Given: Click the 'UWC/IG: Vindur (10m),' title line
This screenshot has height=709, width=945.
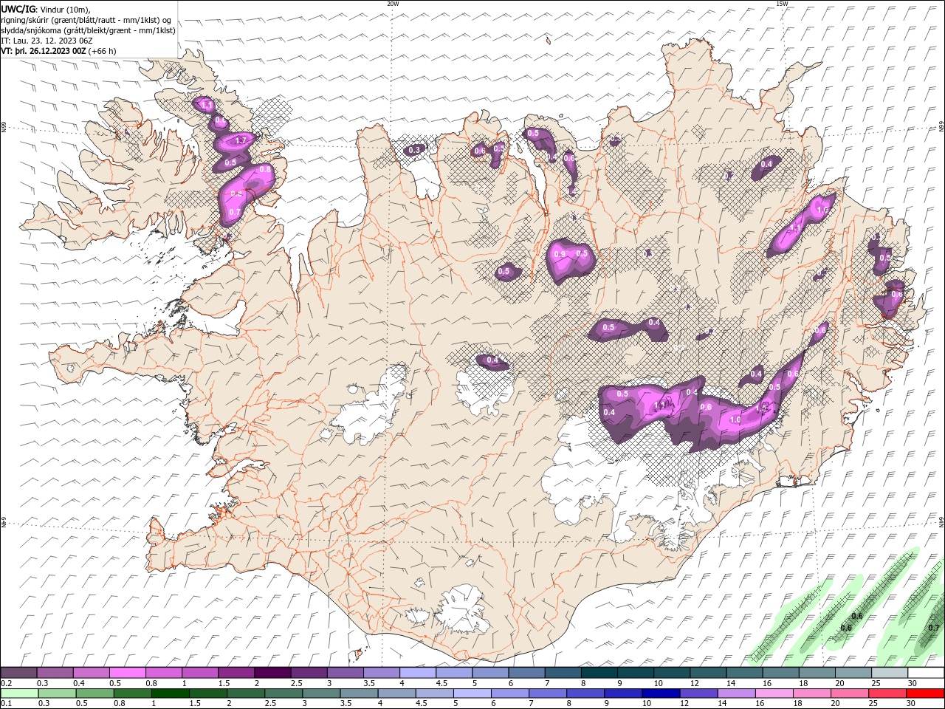Looking at the screenshot, I should tap(46, 9).
